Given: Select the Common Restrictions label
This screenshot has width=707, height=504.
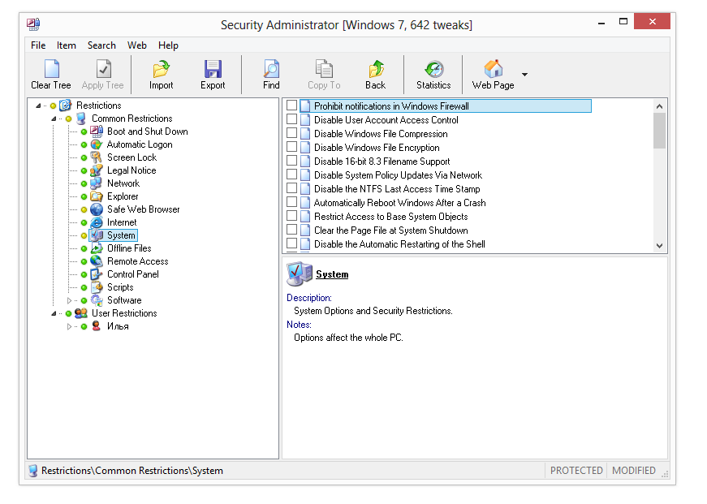Looking at the screenshot, I should (x=132, y=118).
